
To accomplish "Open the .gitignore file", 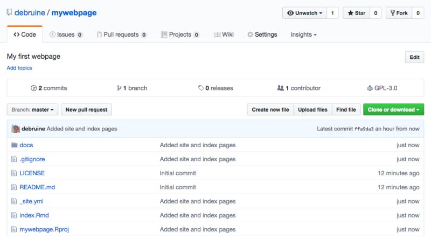I will click(32, 159).
